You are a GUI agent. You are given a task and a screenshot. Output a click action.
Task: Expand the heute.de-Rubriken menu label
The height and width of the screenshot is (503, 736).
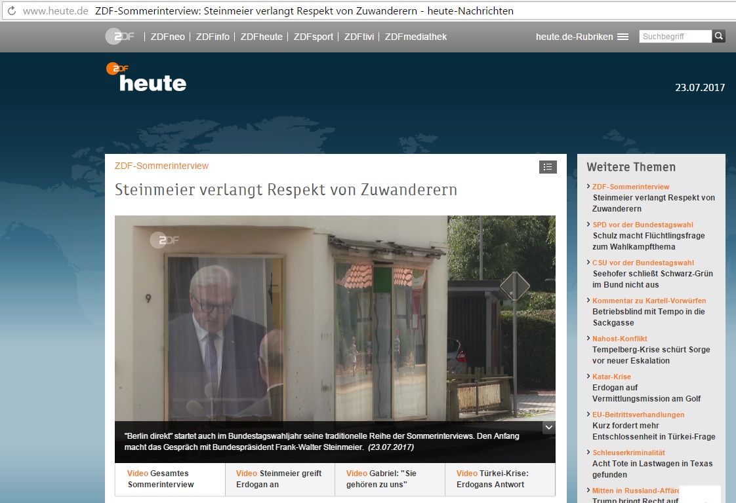coord(575,37)
